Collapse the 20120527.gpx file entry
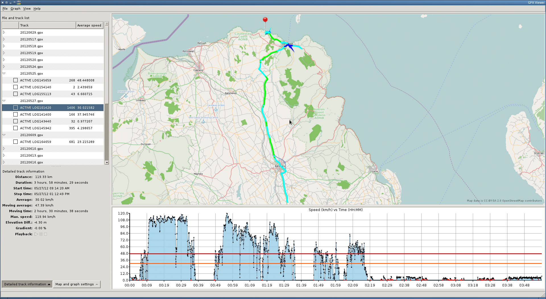546x299 pixels. (4, 101)
